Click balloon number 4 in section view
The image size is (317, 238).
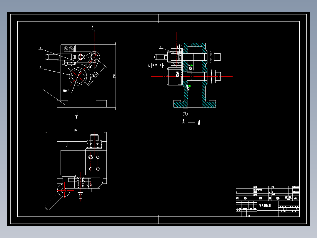(x=161, y=47)
